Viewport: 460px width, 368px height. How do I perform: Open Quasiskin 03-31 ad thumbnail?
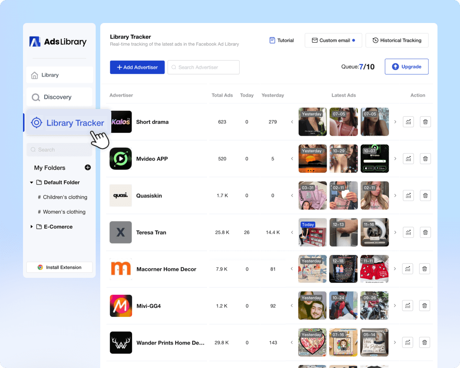coord(312,195)
